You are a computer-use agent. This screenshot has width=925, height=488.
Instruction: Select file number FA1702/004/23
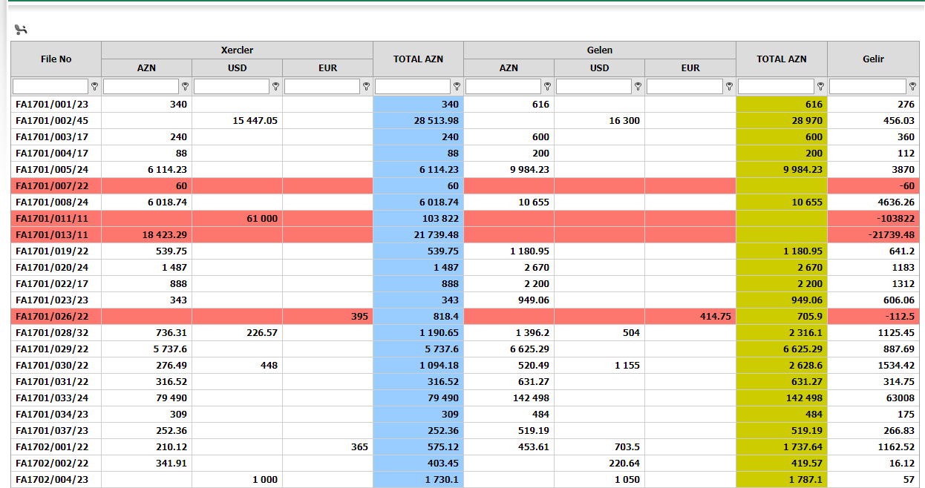tap(52, 480)
